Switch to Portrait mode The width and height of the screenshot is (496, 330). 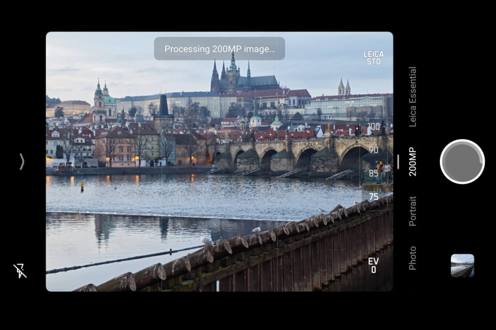413,211
